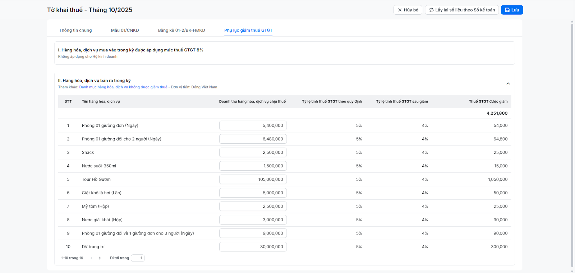Go to the previous page of results
The height and width of the screenshot is (273, 575).
(x=92, y=258)
